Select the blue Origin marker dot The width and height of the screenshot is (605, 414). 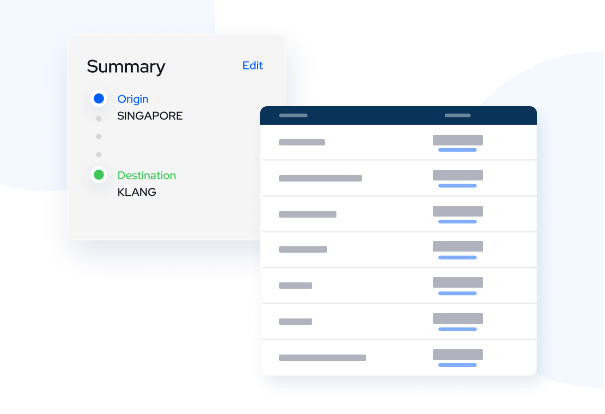99,98
